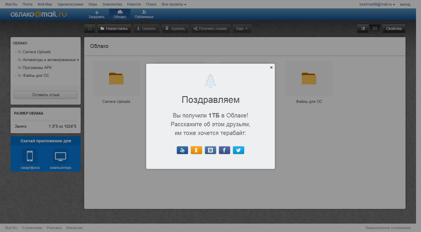
Task: Open Новости in top navigation
Action: click(x=134, y=4)
